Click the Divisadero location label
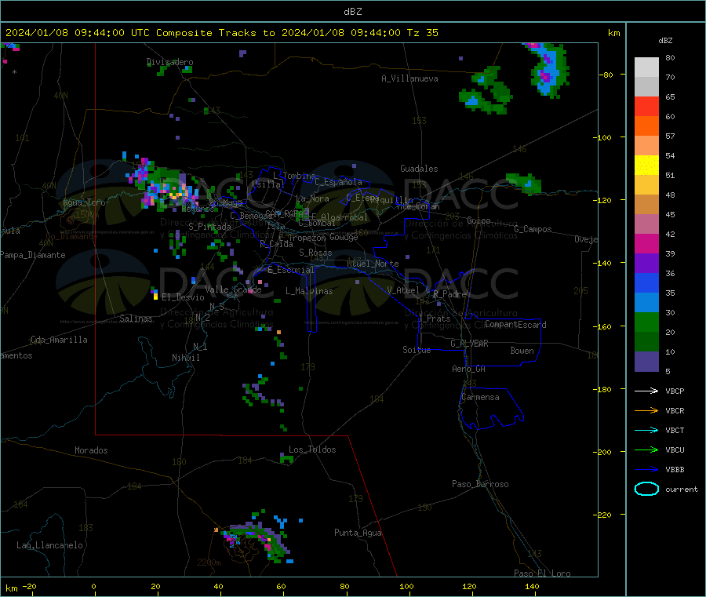706x597 pixels. tap(169, 62)
